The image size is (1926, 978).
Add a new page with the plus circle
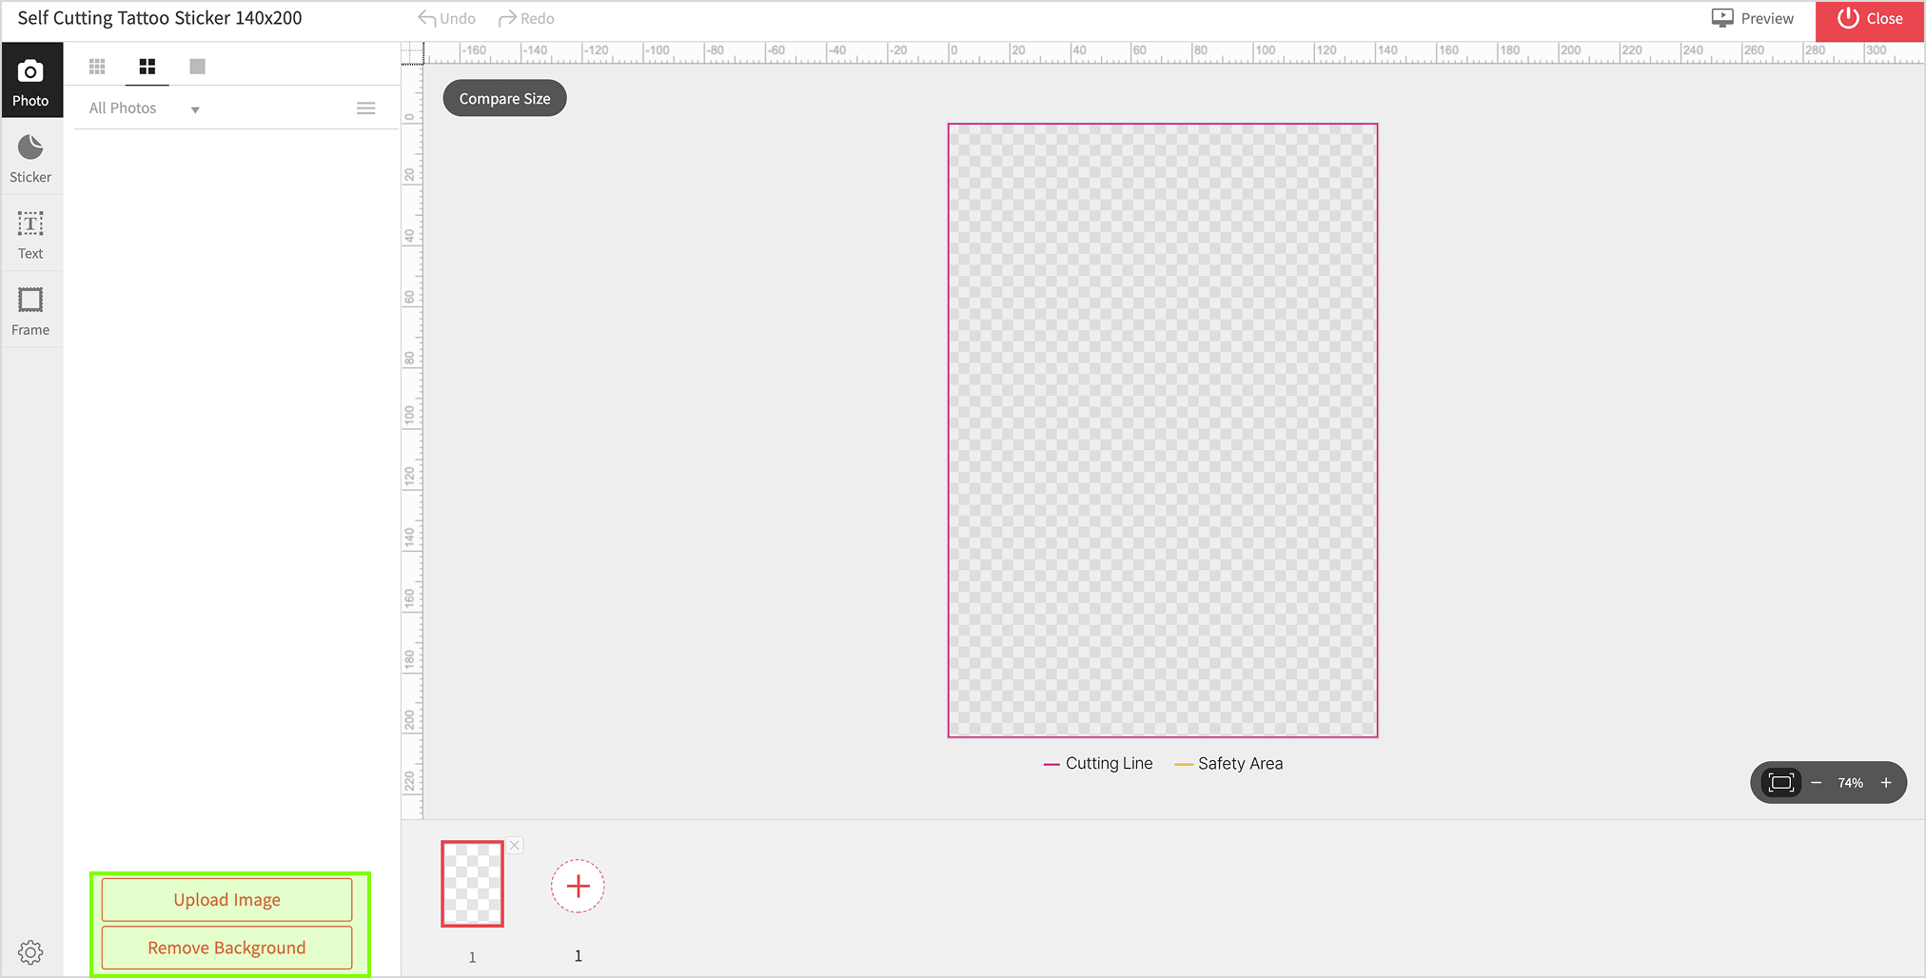[x=578, y=887]
